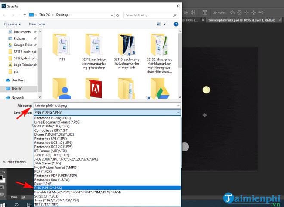Select PCX (*.PCX) format

tap(107, 172)
